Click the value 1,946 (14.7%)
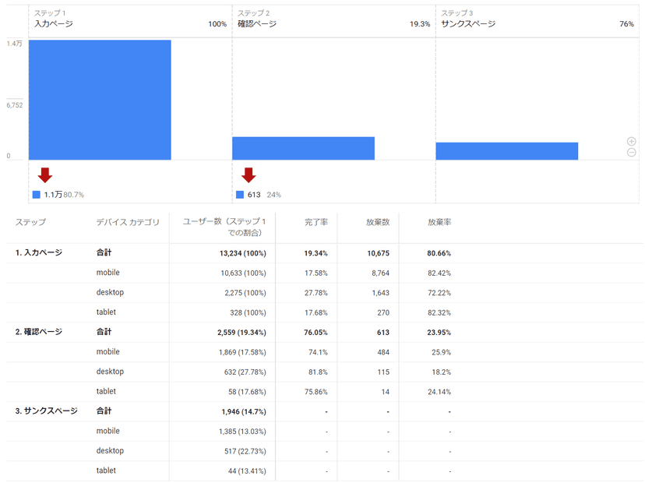The width and height of the screenshot is (645, 483). pyautogui.click(x=244, y=411)
